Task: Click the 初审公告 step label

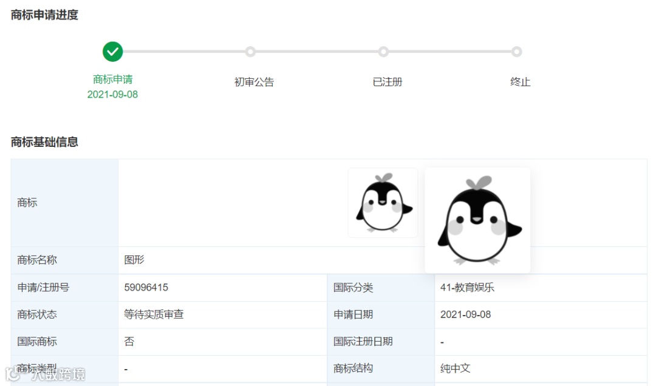Action: pos(254,82)
